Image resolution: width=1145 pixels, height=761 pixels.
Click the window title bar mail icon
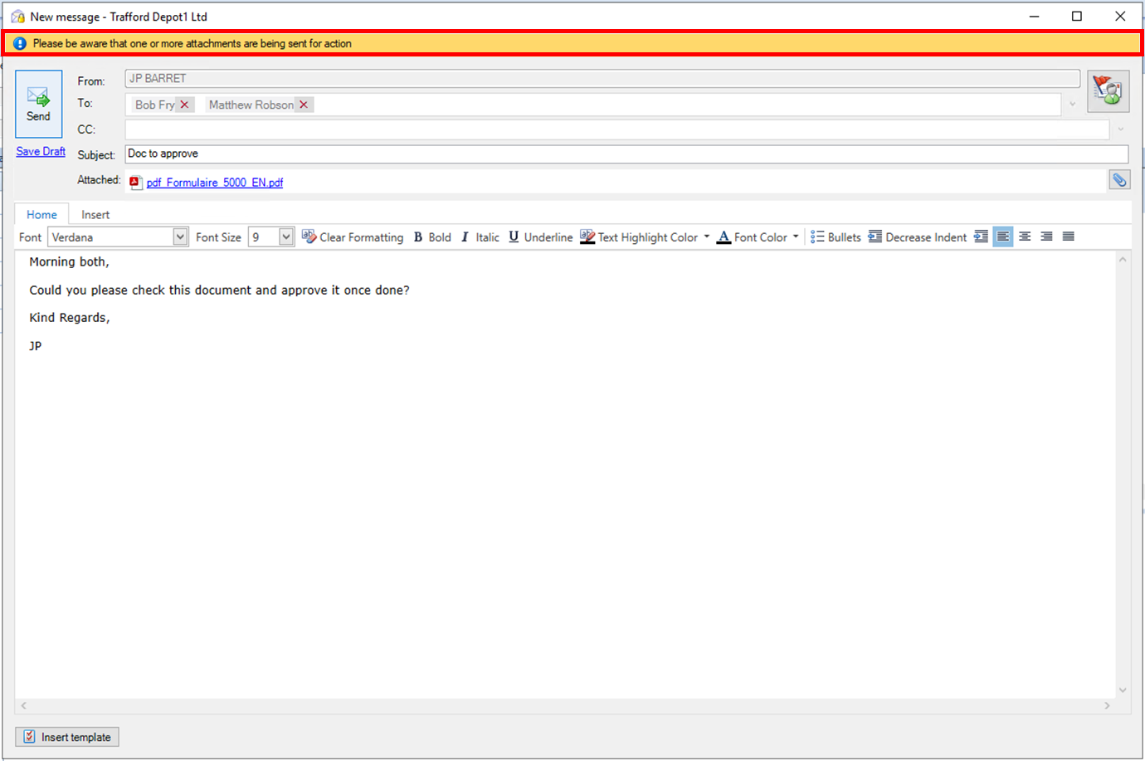[x=17, y=17]
